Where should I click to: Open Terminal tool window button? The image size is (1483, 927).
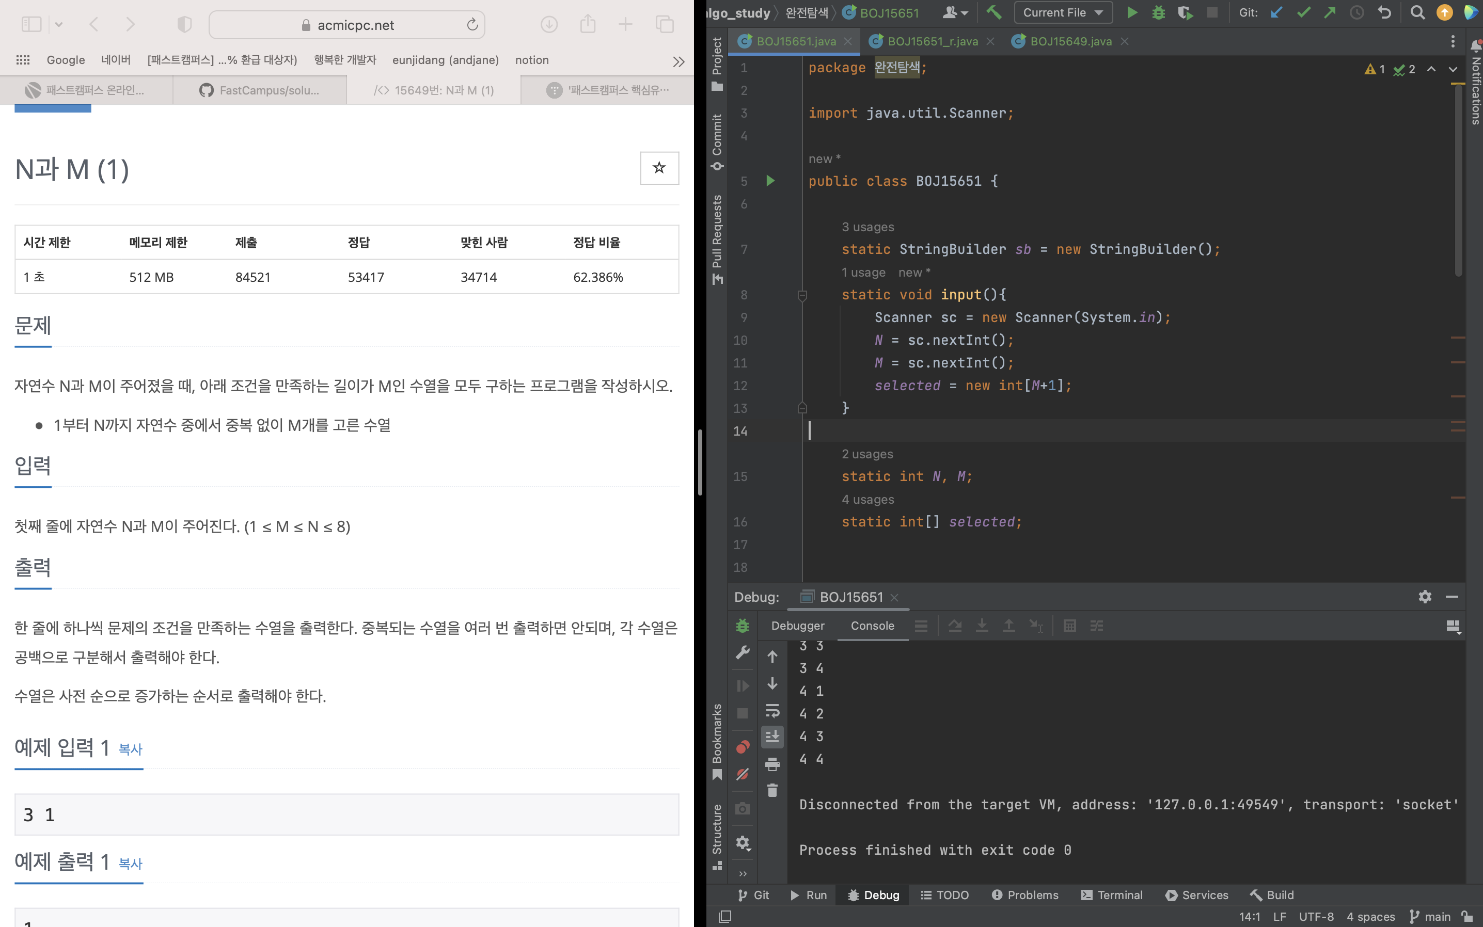(1111, 894)
